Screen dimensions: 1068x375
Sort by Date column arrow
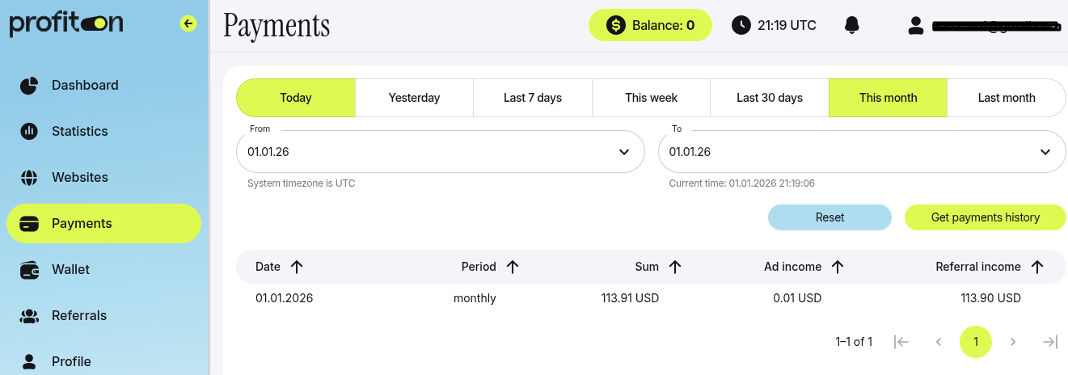[x=297, y=267]
